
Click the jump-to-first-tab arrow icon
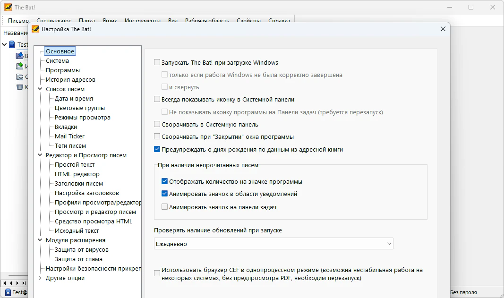pyautogui.click(x=5, y=283)
